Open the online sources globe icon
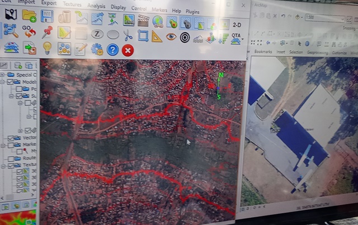The height and width of the screenshot is (225, 358). click(158, 21)
